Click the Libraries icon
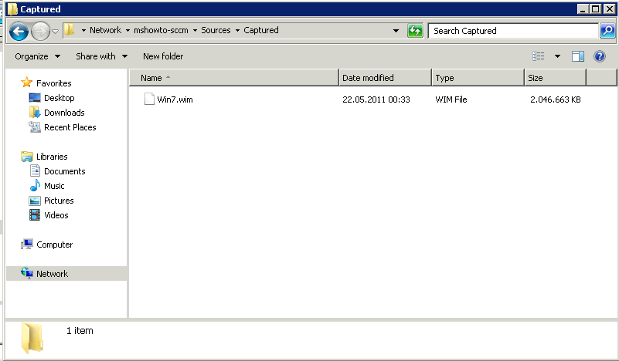Screen dimensions: 619x361 (x=27, y=157)
